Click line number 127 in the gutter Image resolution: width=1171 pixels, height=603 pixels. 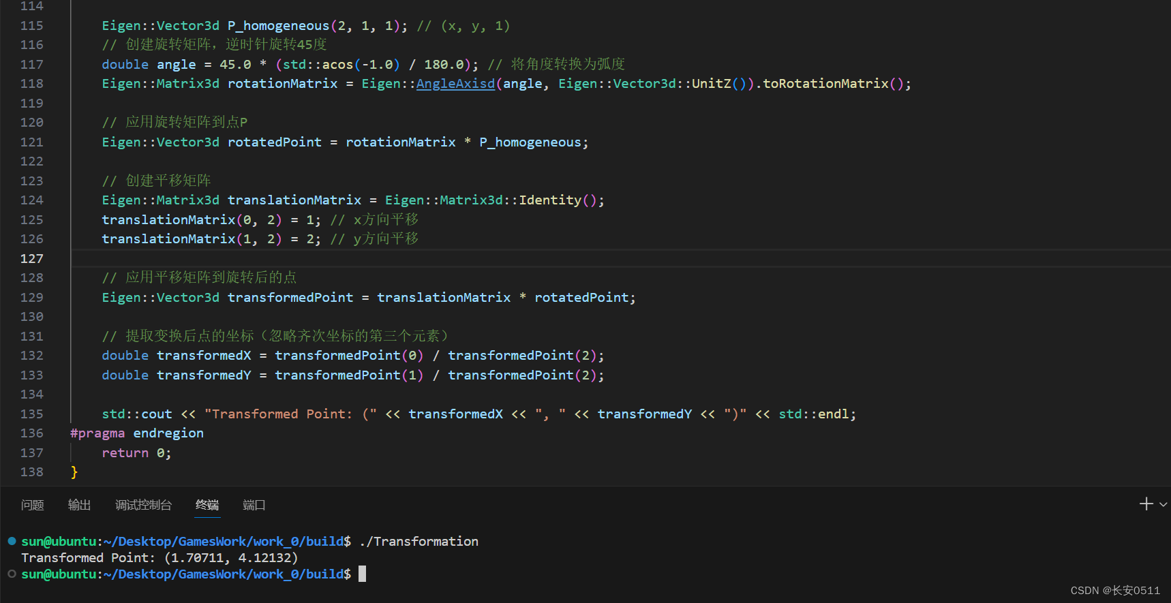pos(31,259)
